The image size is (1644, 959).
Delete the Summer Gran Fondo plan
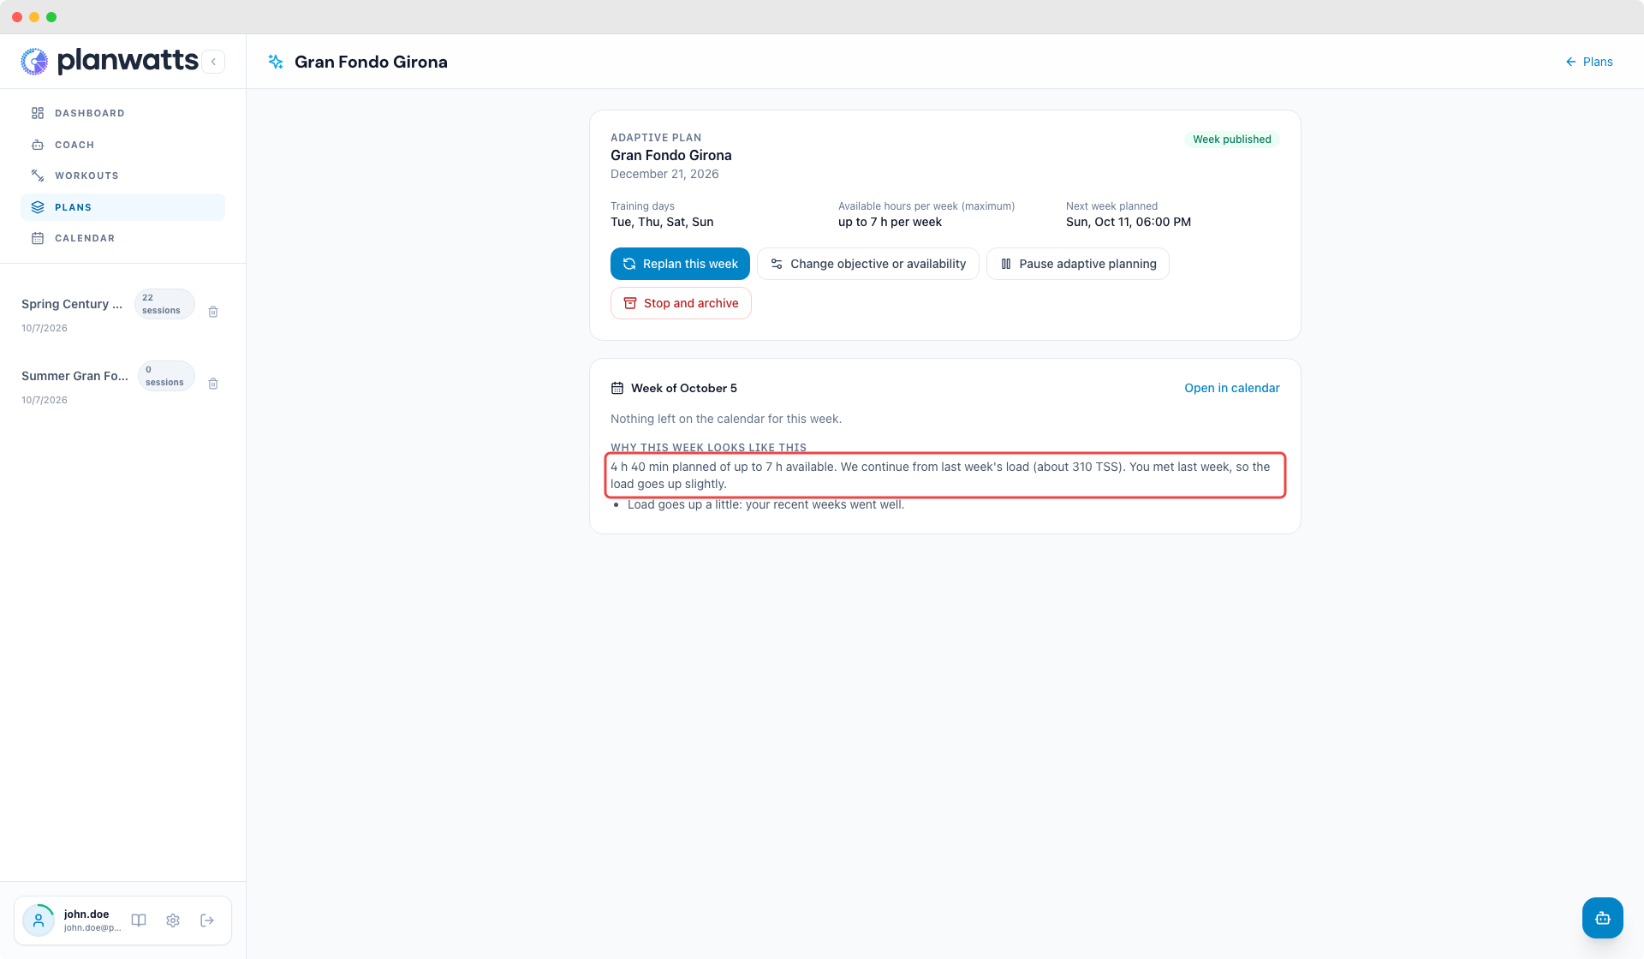[x=213, y=384]
